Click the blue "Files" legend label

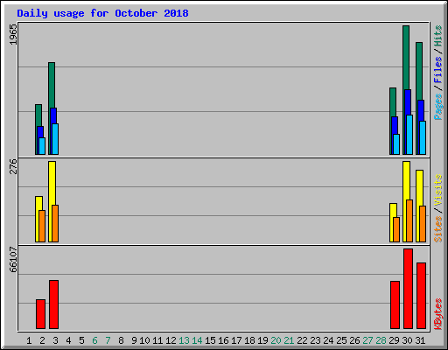tap(438, 70)
